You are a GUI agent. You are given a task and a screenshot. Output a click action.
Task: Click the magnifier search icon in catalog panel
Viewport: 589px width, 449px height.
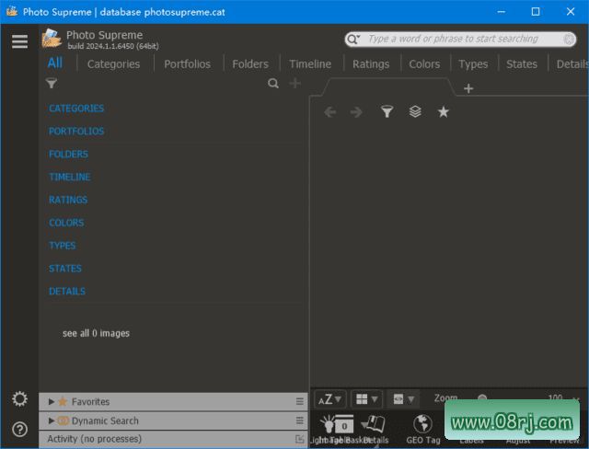coord(273,84)
